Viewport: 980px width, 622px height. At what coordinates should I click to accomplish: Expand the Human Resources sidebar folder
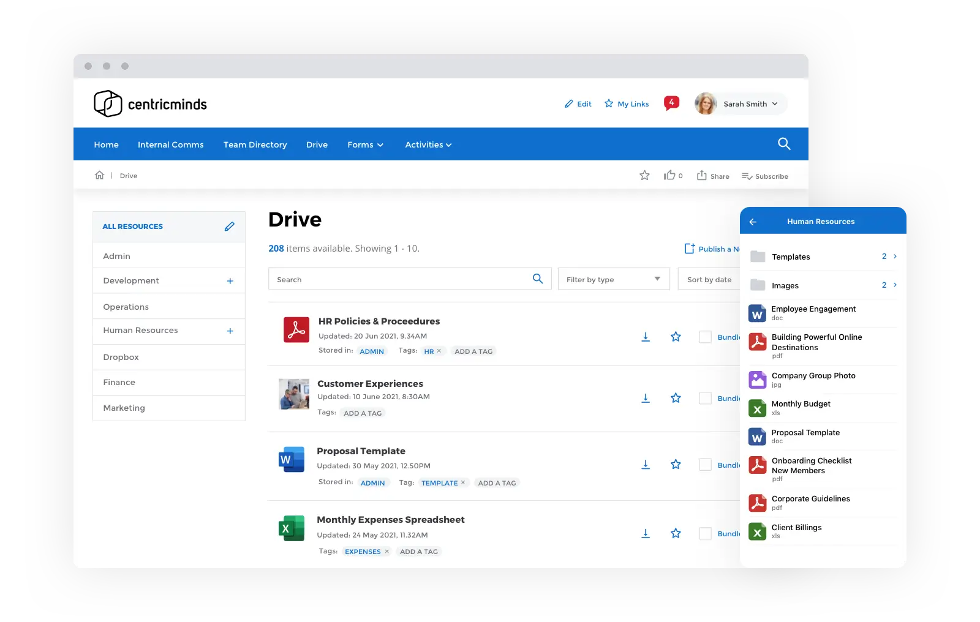[230, 331]
